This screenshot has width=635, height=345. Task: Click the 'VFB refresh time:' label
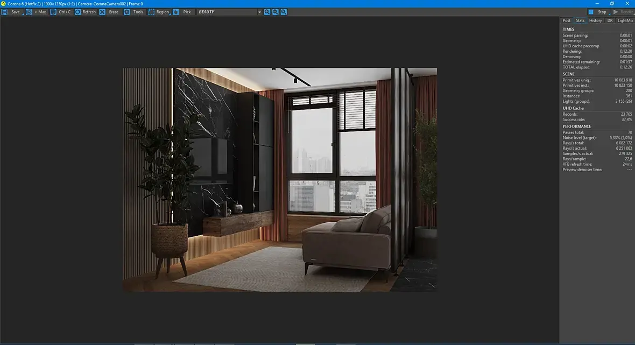[x=577, y=164]
